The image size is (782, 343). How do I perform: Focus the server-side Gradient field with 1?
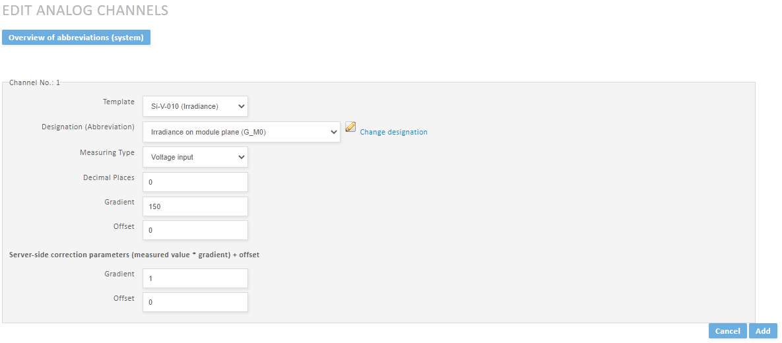[195, 278]
